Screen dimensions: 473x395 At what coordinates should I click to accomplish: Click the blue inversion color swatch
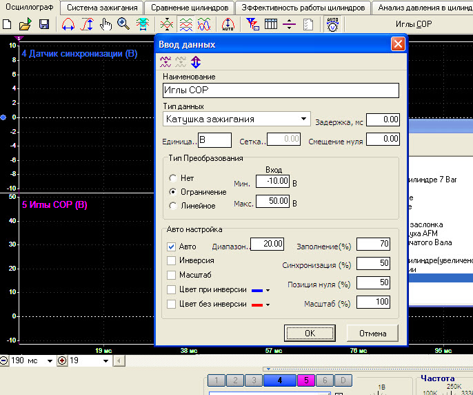pos(257,291)
